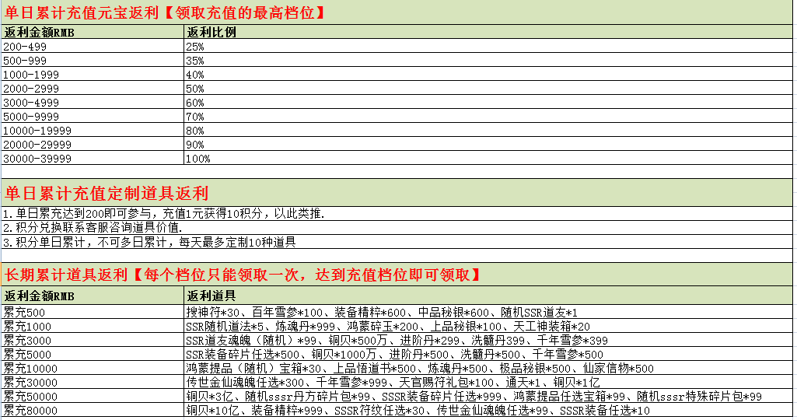Click the "返利金额RMB" header above 累充500

tap(93, 296)
